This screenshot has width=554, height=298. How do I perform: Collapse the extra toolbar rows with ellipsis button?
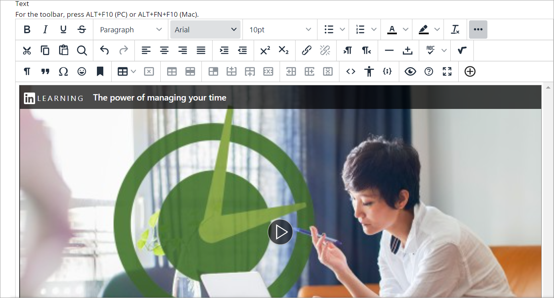click(478, 30)
